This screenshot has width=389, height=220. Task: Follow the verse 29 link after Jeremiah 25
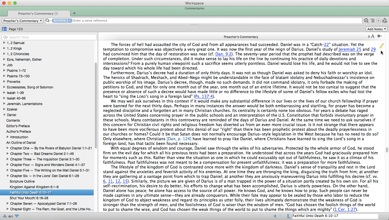[373, 49]
